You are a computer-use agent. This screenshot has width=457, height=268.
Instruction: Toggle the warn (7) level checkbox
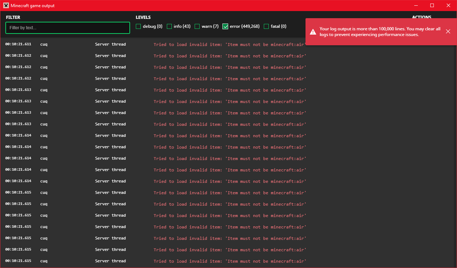pyautogui.click(x=197, y=26)
